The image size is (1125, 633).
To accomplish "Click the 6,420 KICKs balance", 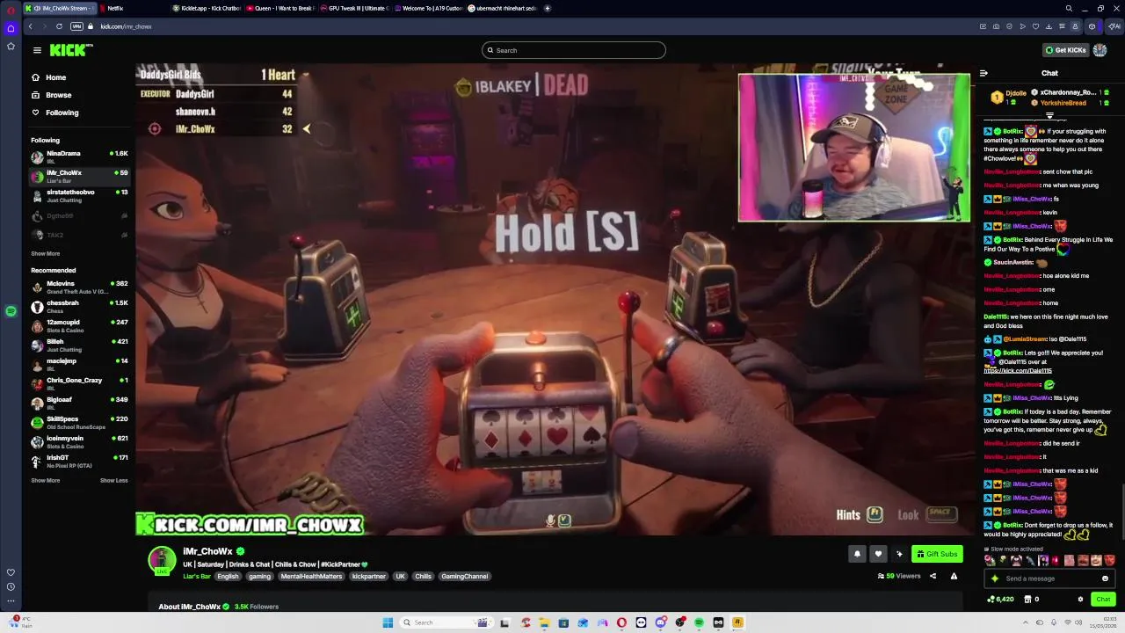I will pyautogui.click(x=1001, y=600).
